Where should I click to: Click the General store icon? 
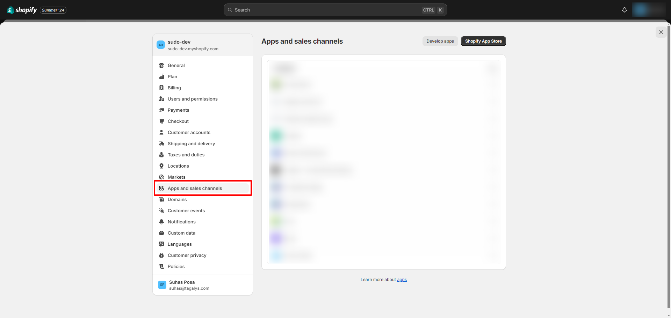[161, 65]
